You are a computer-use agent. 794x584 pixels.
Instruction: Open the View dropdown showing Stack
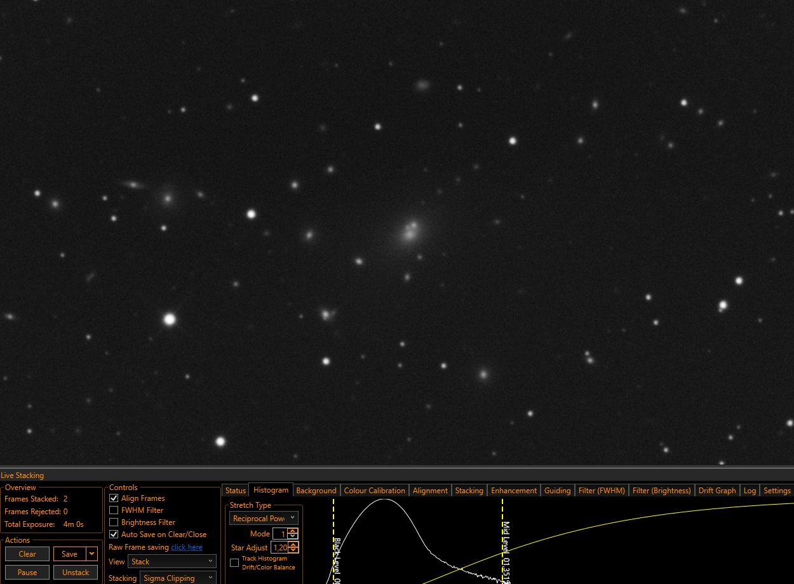click(x=172, y=562)
